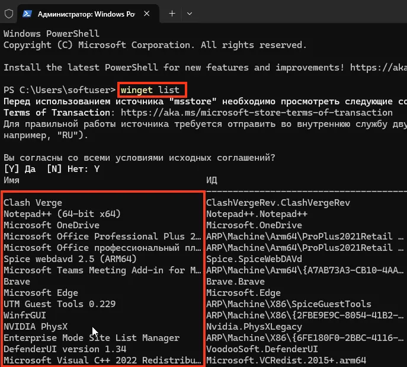Image resolution: width=407 pixels, height=367 pixels.
Task: Click the [N] Нет option text
Action: [x=67, y=169]
